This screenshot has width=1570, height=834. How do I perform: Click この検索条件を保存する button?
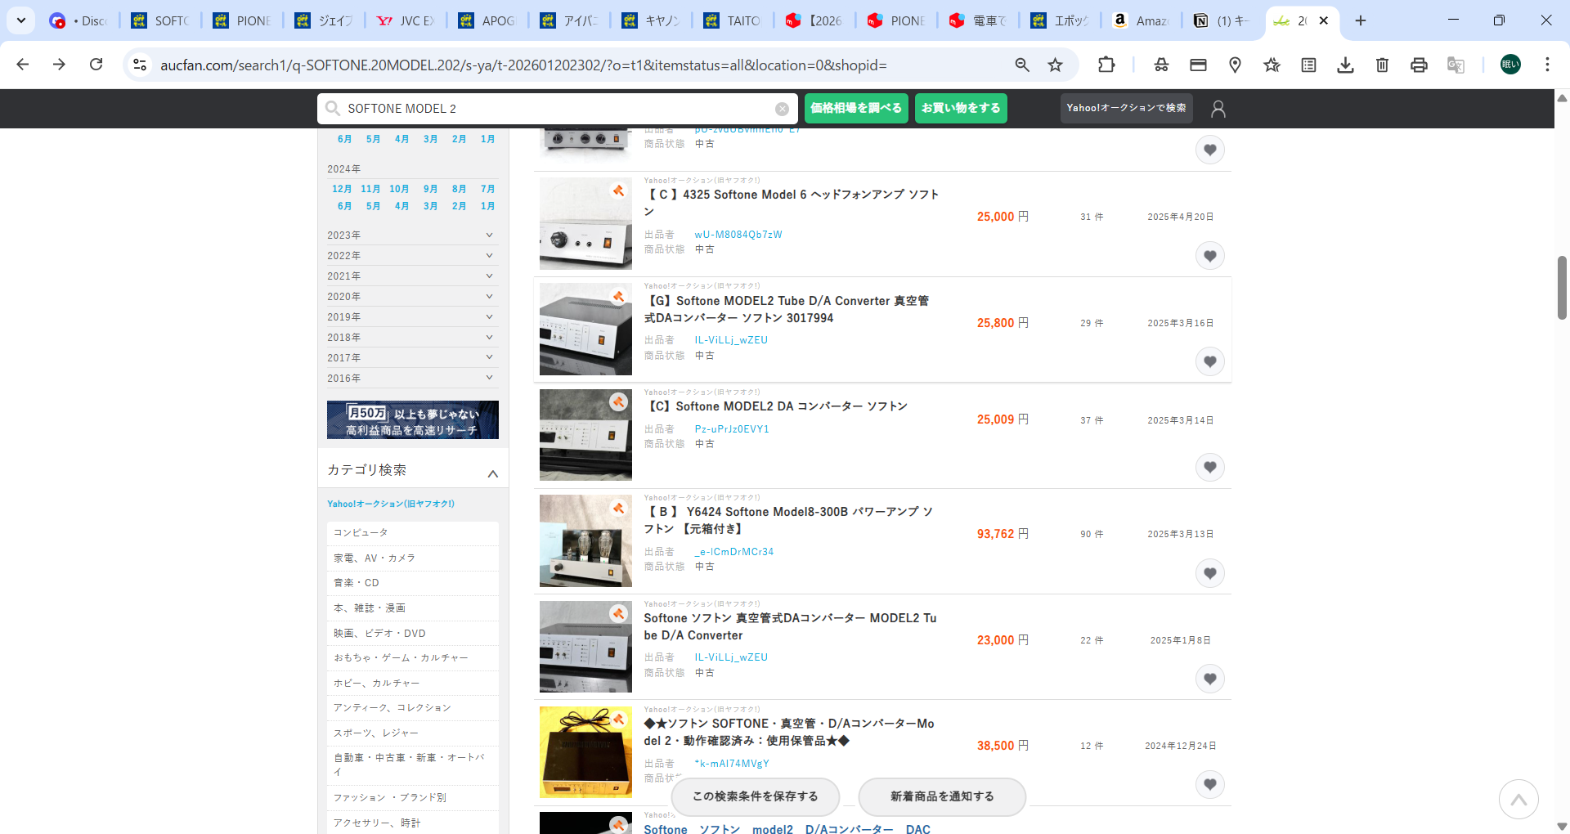tap(756, 796)
